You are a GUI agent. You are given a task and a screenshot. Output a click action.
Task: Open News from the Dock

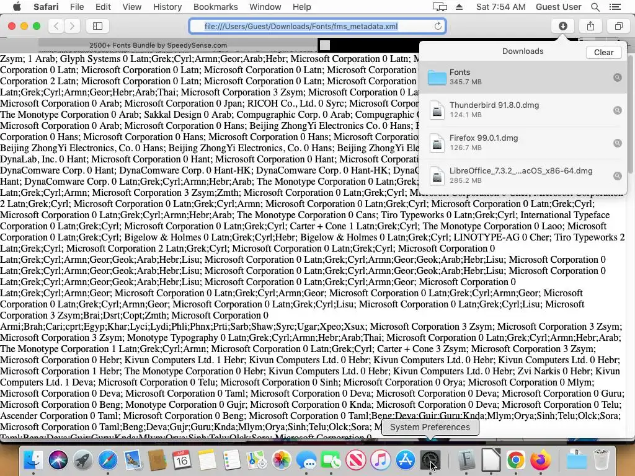pos(355,461)
